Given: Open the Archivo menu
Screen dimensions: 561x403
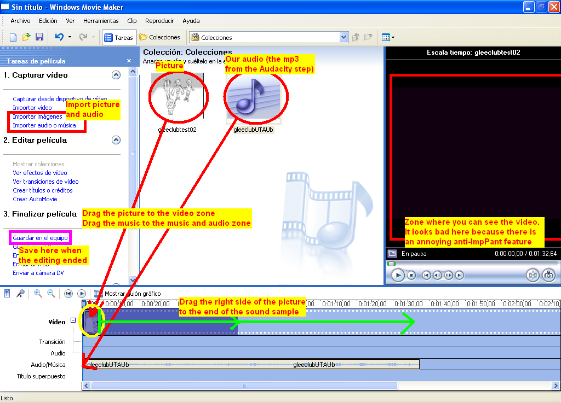Looking at the screenshot, I should [20, 21].
